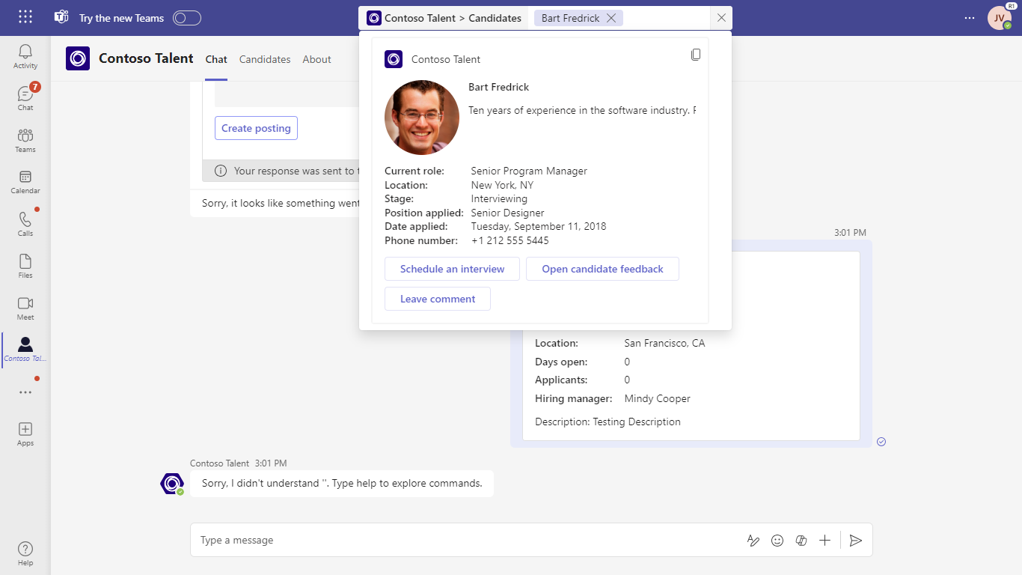Viewport: 1022px width, 575px height.
Task: Show more apps via sidebar ellipsis
Action: coord(25,392)
